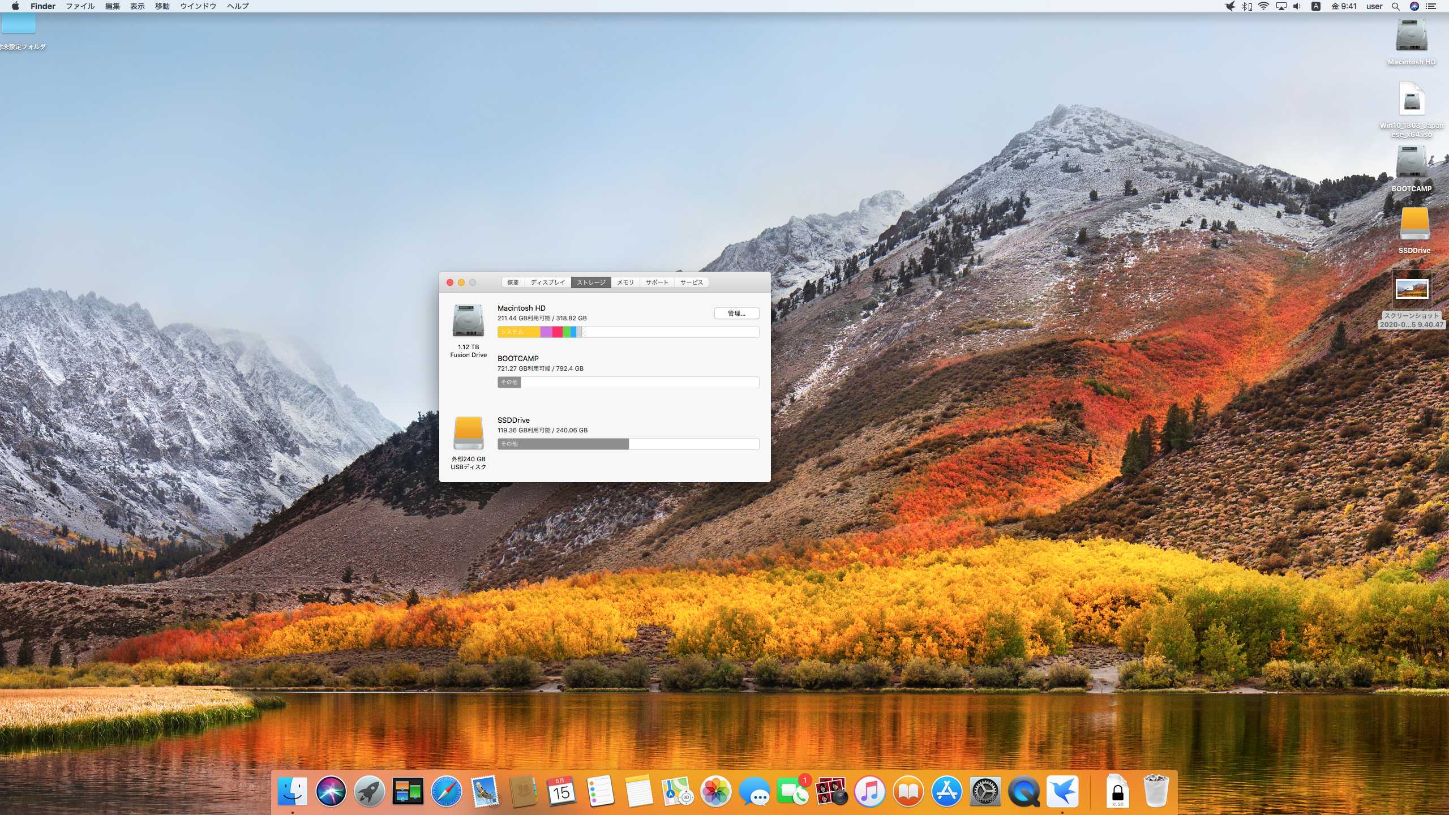Open the blue bird app in Dock
1449x815 pixels.
tap(1062, 791)
